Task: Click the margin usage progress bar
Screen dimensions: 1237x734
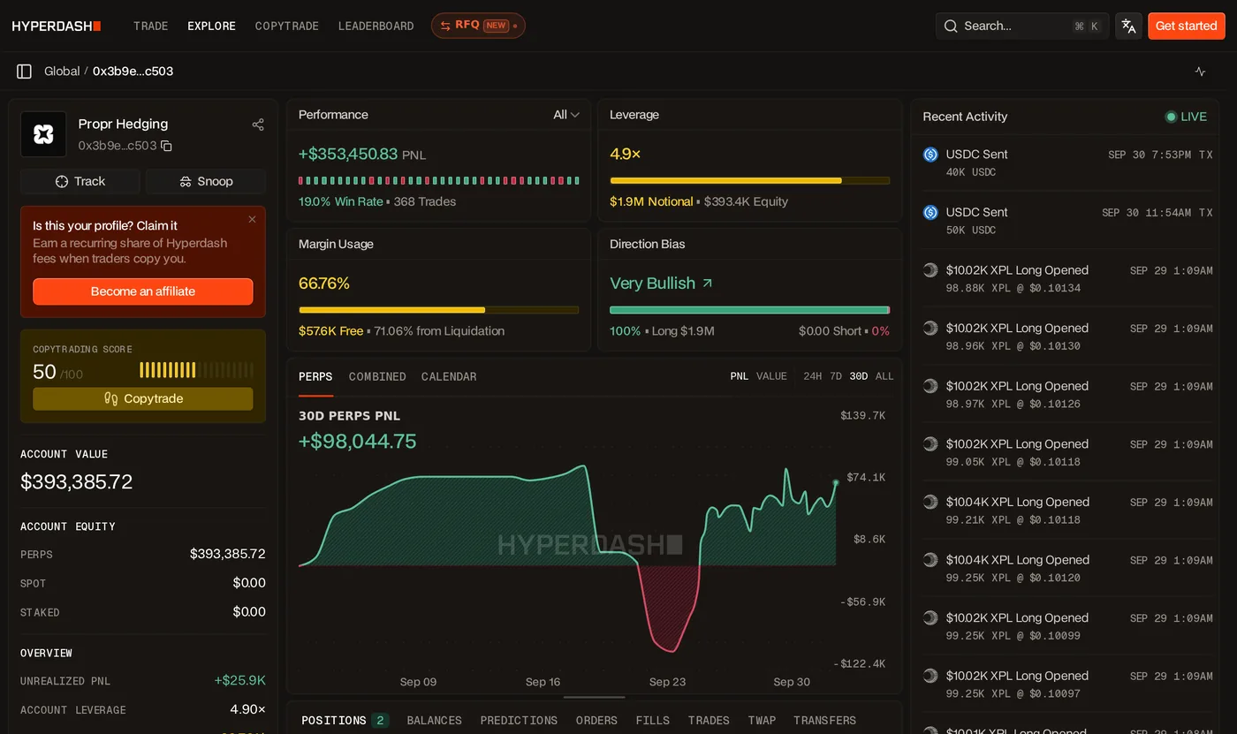Action: pos(438,310)
